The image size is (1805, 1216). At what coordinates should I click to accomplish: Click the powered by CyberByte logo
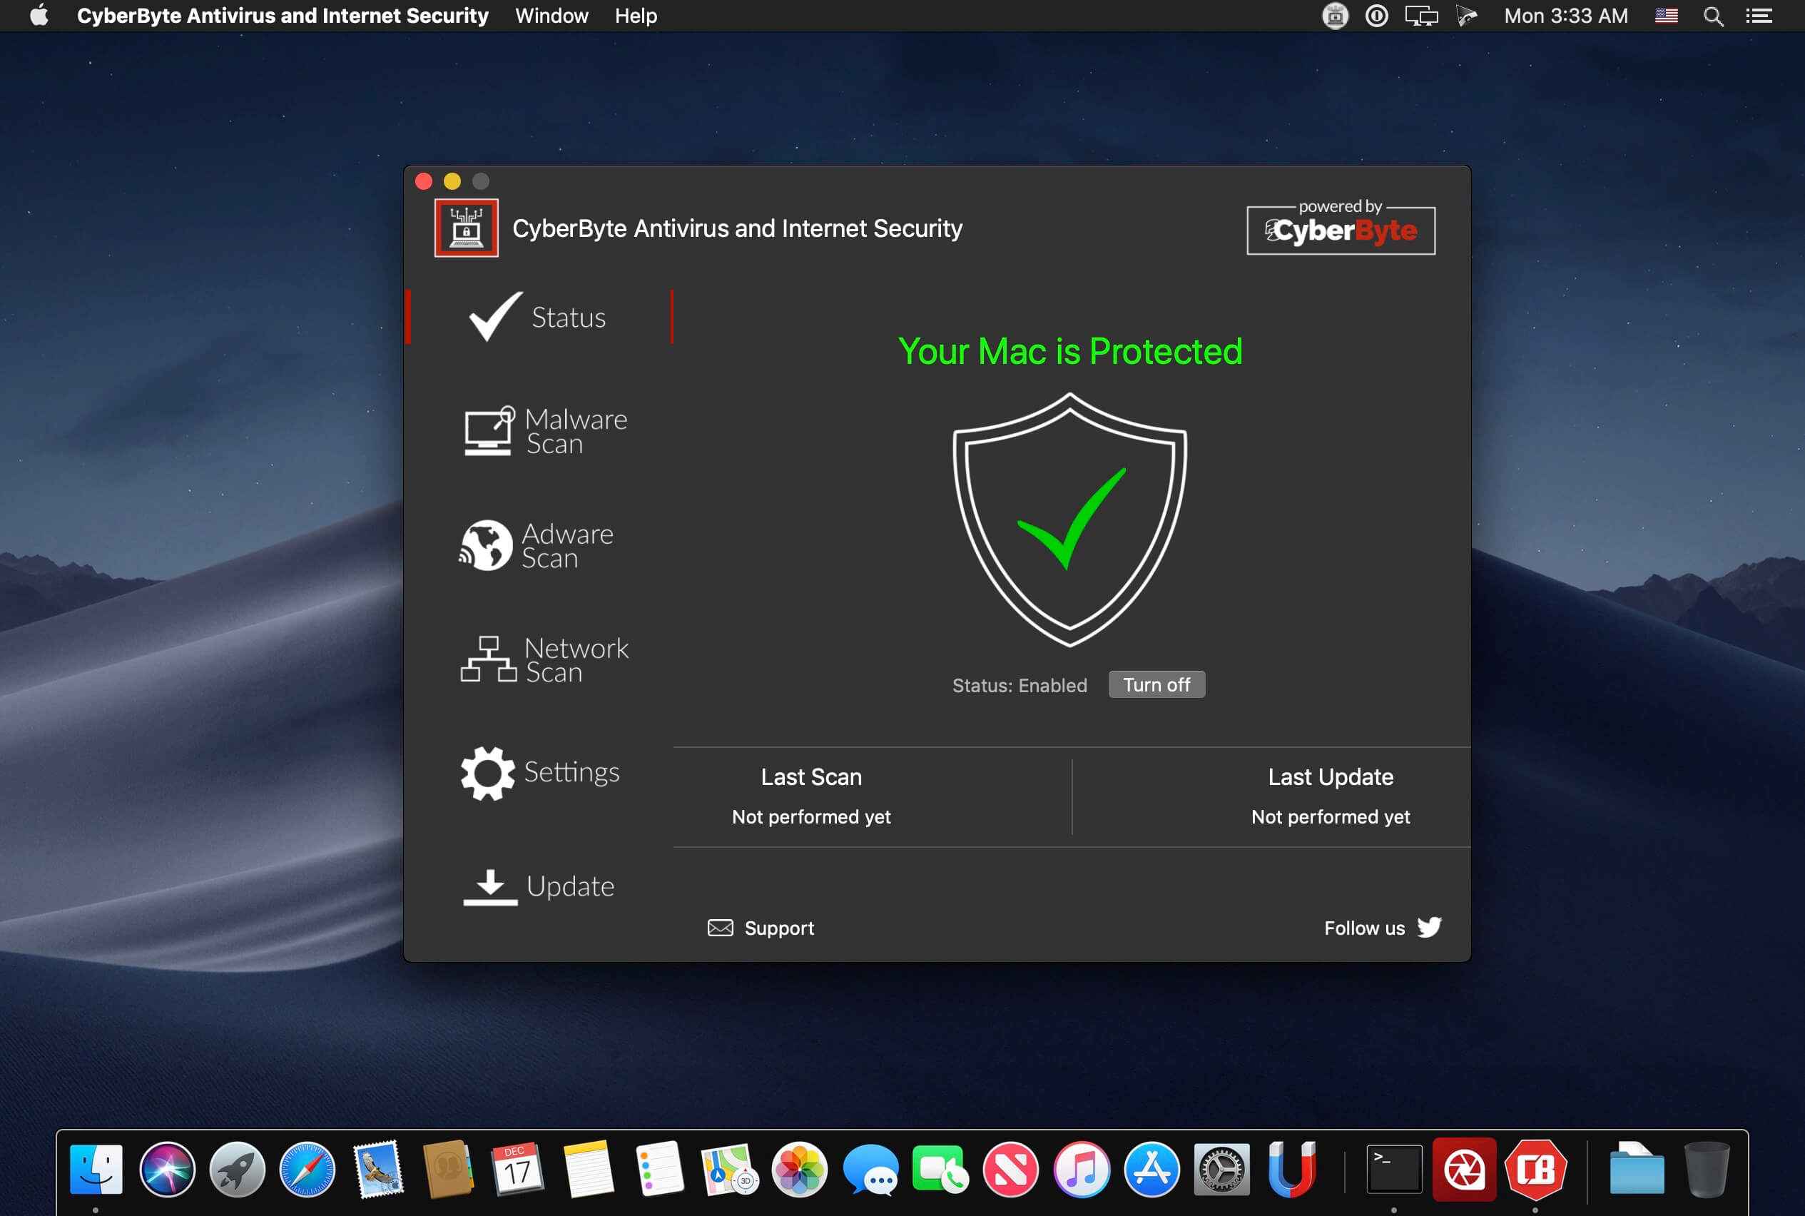tap(1341, 228)
